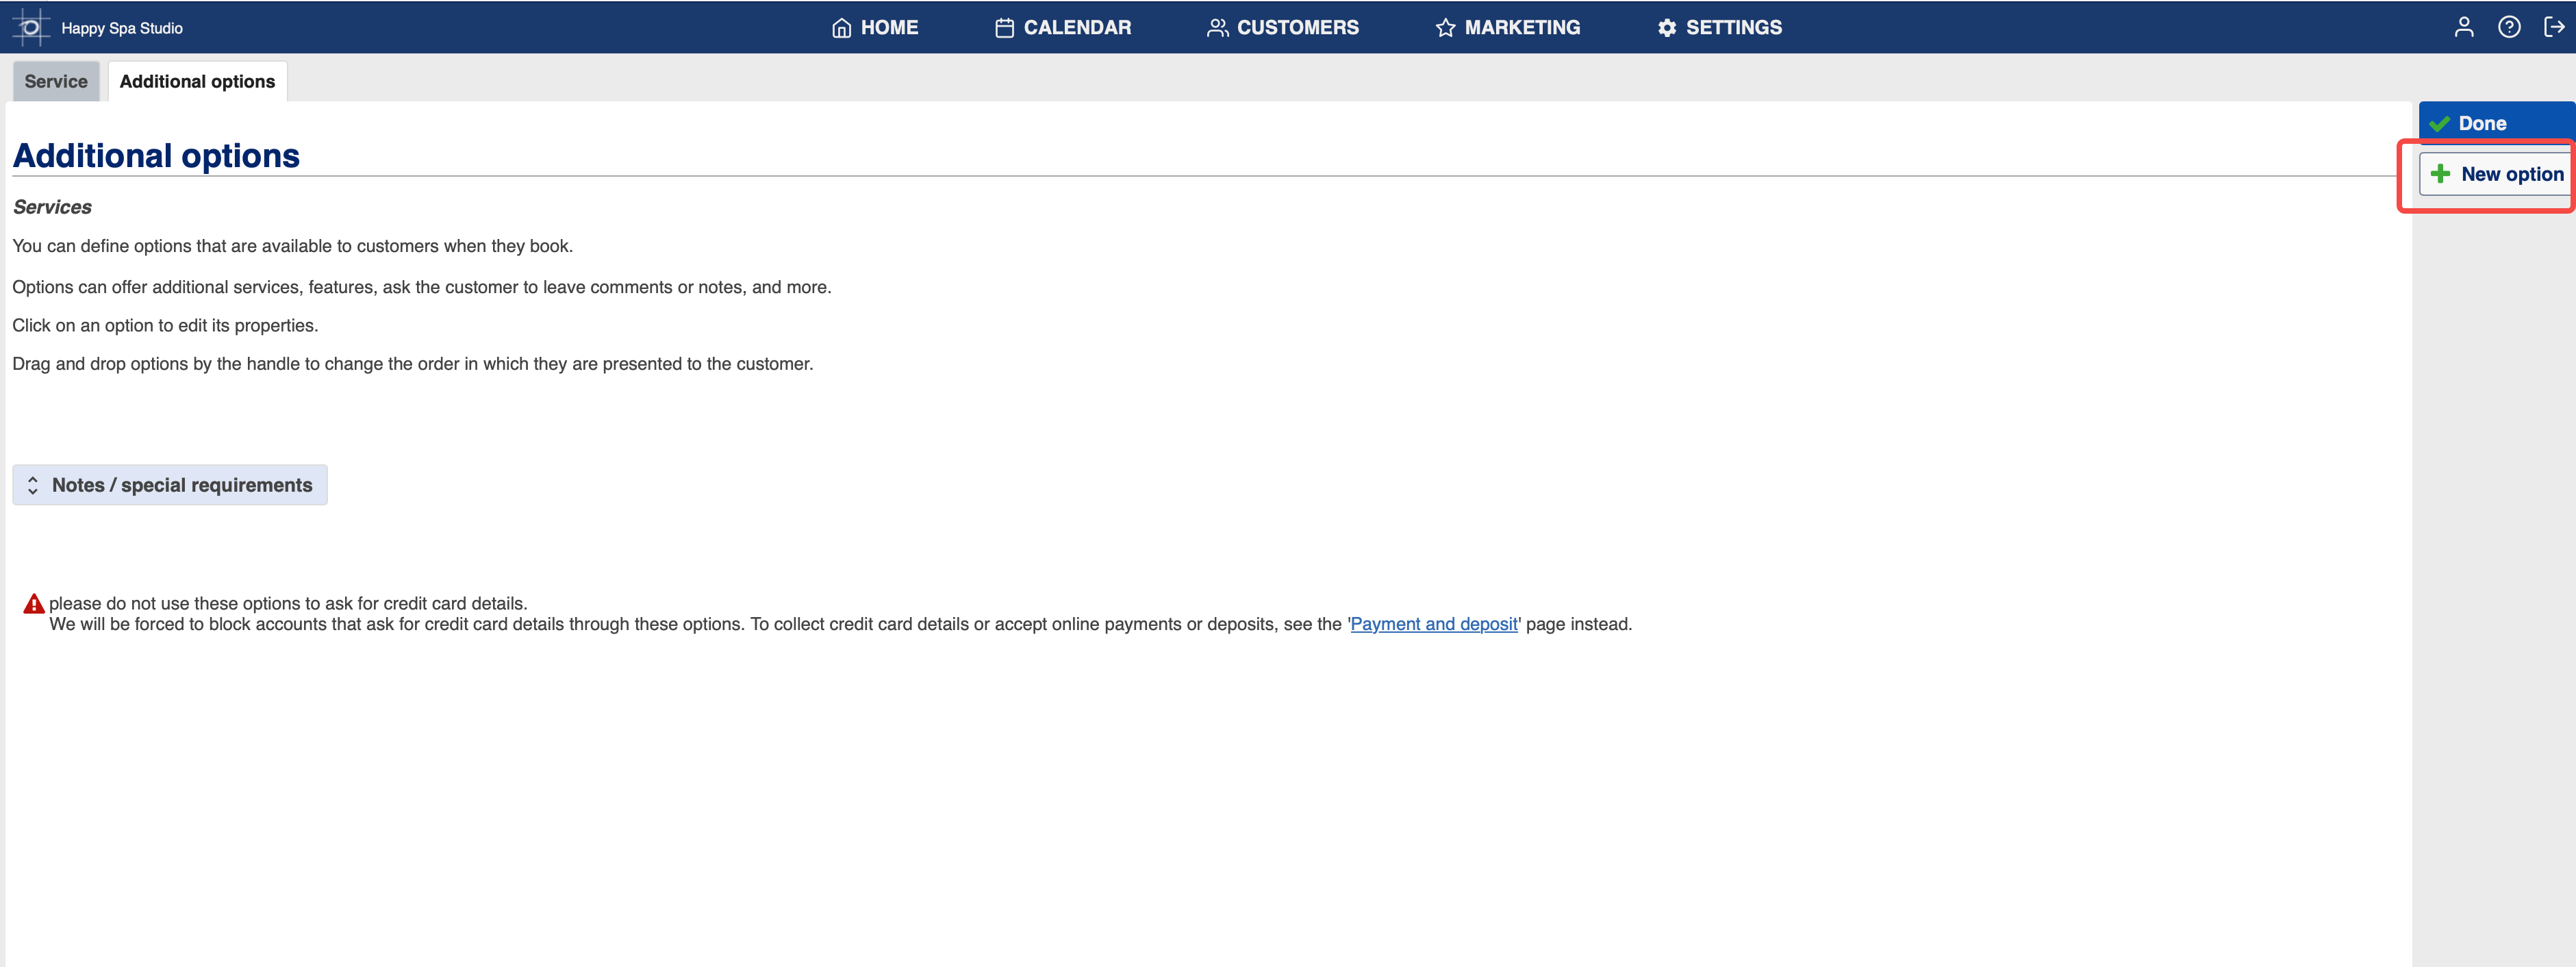Image resolution: width=2576 pixels, height=967 pixels.
Task: Click the Happy Spa Studio name
Action: pyautogui.click(x=122, y=28)
